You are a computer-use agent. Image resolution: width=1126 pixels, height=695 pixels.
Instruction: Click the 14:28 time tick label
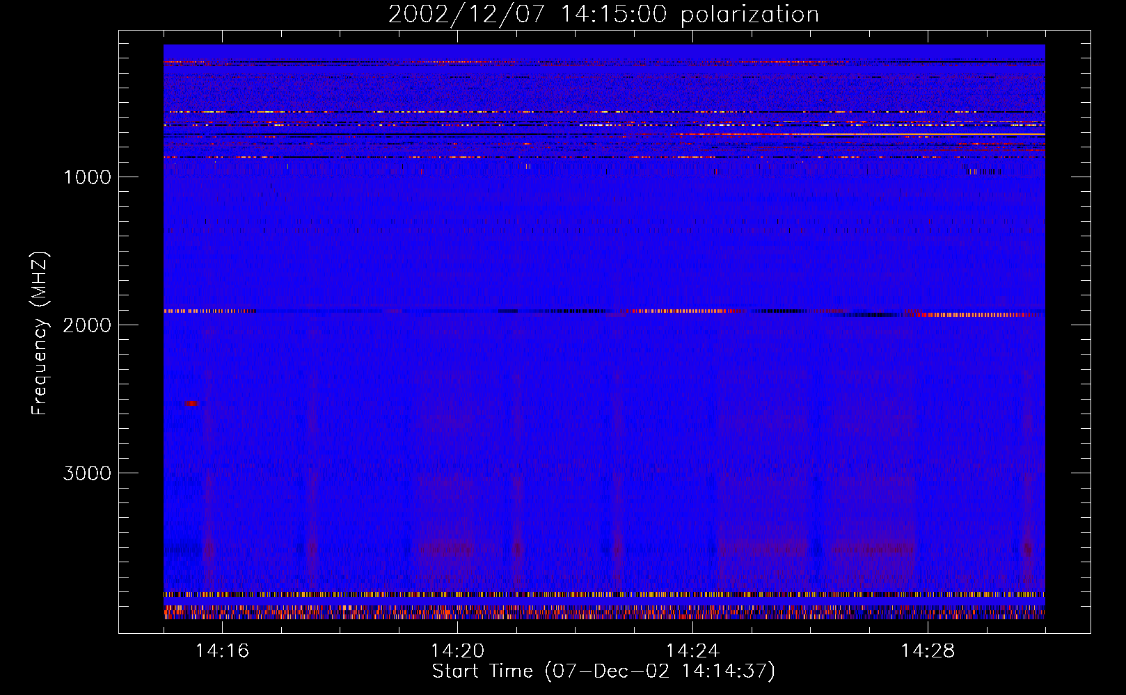(x=928, y=651)
